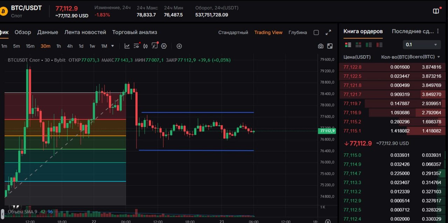Click ask price 77,122.8 in order book
Viewport: 448px width, 223px height.
tap(352, 67)
